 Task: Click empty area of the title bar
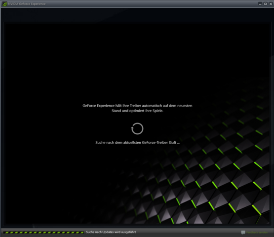149,4
